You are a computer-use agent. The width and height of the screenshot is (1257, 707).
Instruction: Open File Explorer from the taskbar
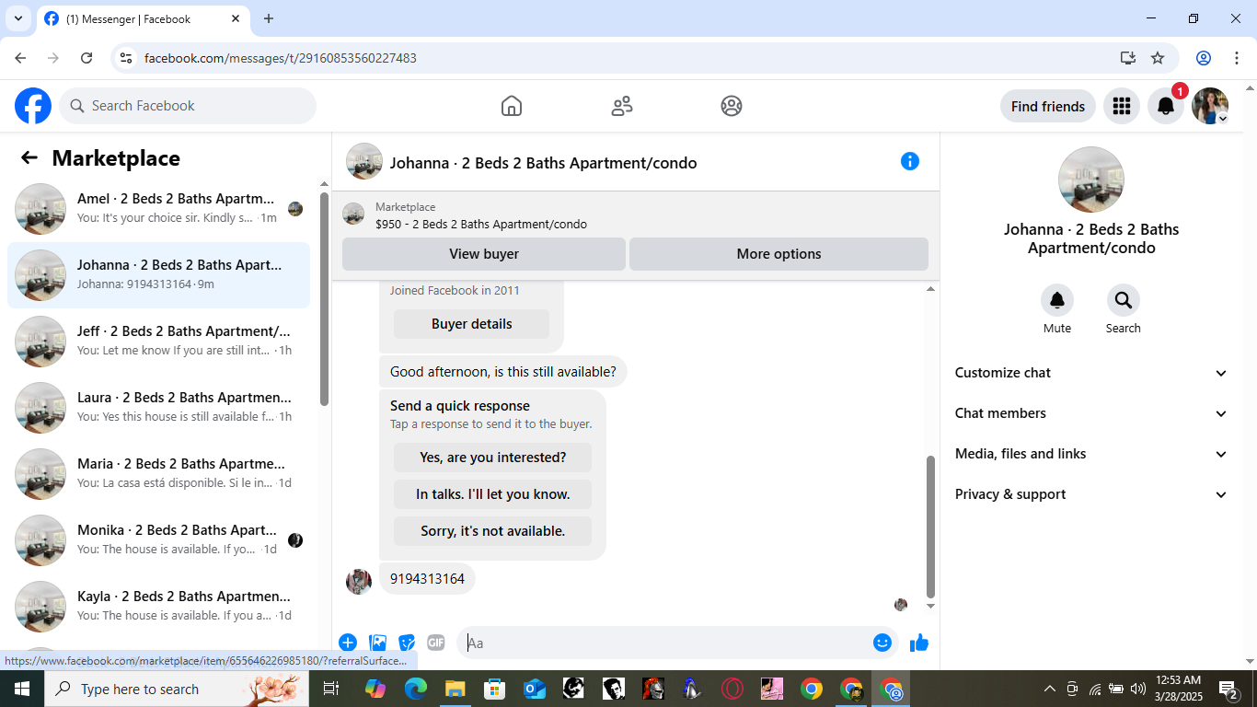pos(455,689)
